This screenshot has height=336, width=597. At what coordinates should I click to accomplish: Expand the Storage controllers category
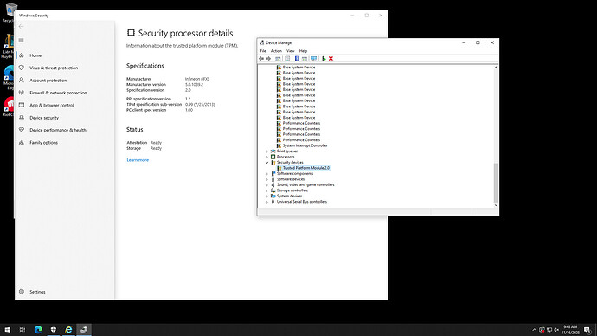pos(266,191)
